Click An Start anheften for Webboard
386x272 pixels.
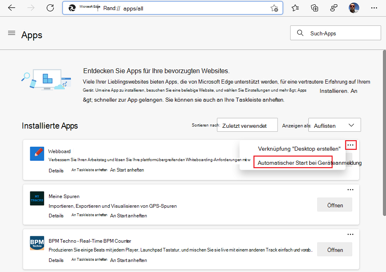point(127,170)
